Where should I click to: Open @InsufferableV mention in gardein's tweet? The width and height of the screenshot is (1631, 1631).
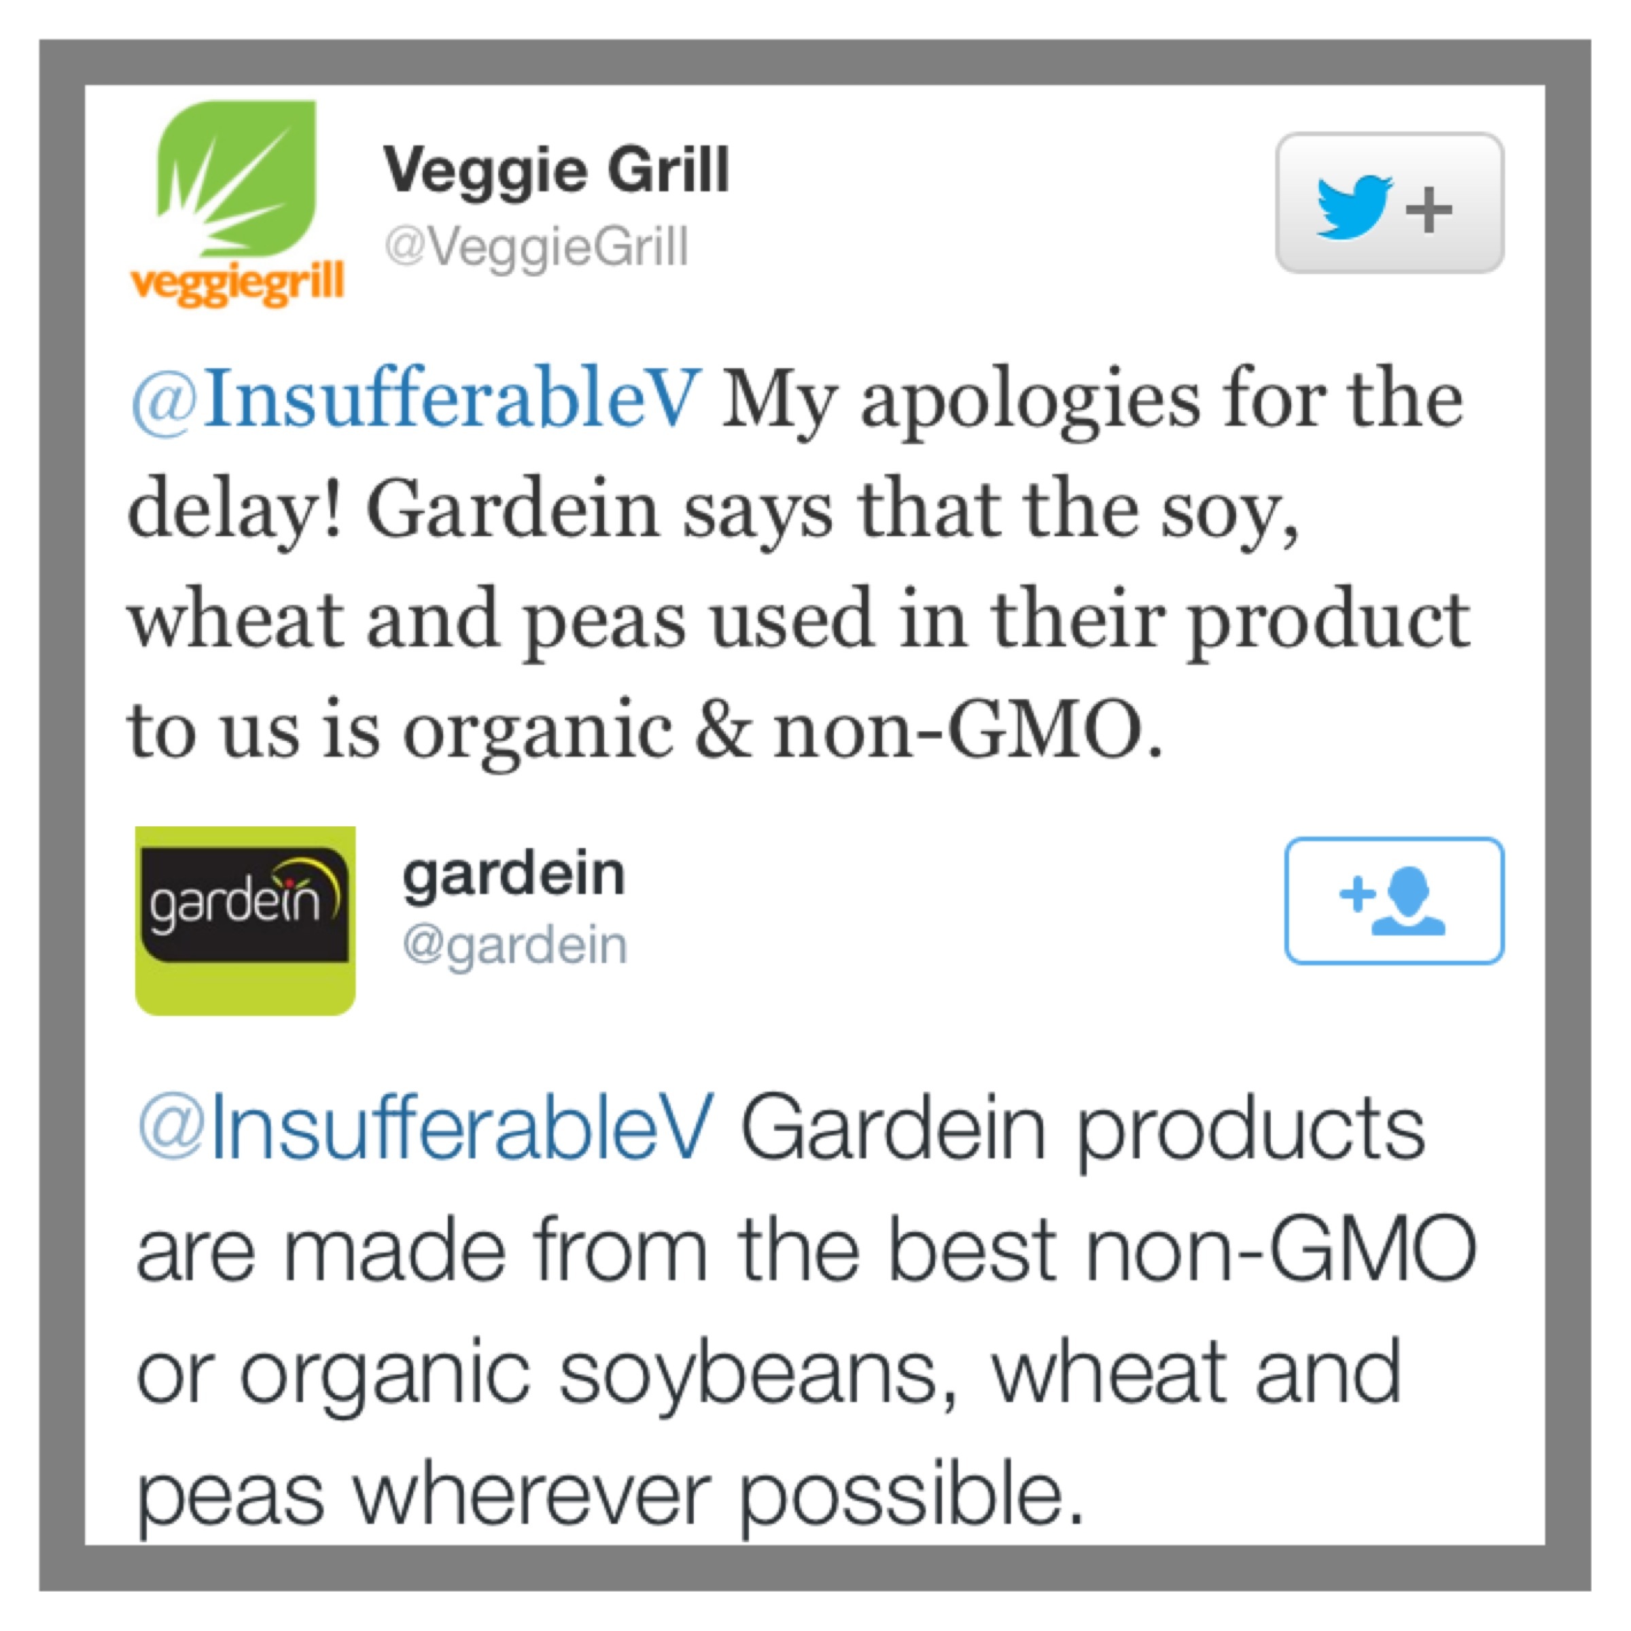tap(425, 1129)
